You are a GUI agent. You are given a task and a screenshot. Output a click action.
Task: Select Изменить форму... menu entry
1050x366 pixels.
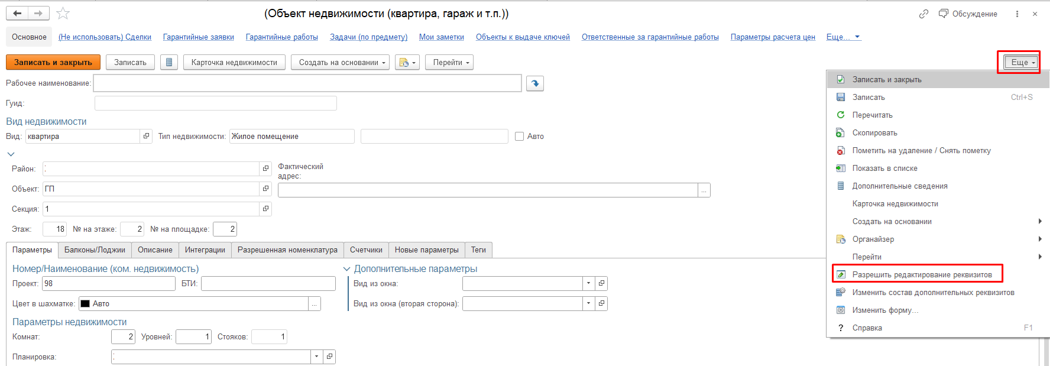click(938, 310)
